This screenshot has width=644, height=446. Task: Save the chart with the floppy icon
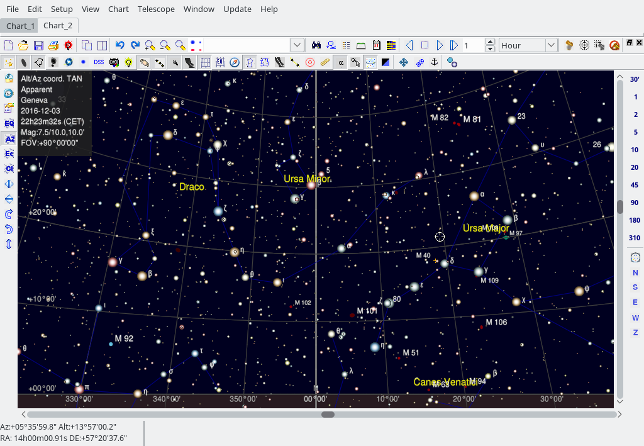pos(38,45)
